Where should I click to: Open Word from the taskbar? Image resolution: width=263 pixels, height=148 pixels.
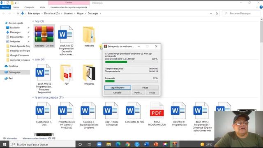[x=146, y=144]
